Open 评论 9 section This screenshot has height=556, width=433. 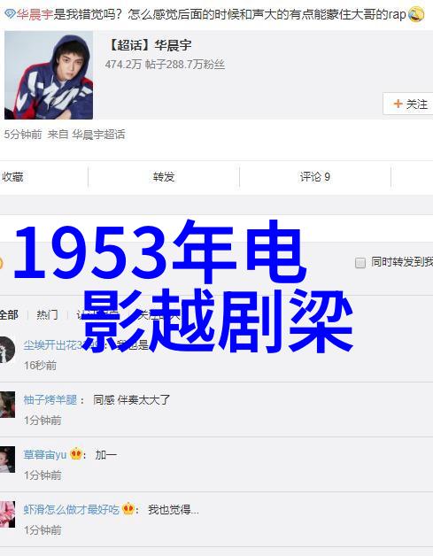pyautogui.click(x=315, y=176)
